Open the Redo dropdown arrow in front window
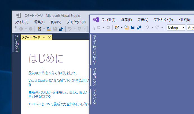194x114 pixels. click(162, 28)
